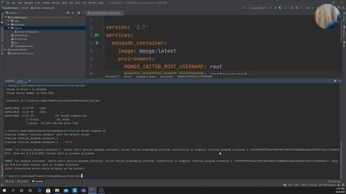This screenshot has height=194, width=346.
Task: Collapse the YoutubeSession root folder arrow
Action: click(5, 17)
